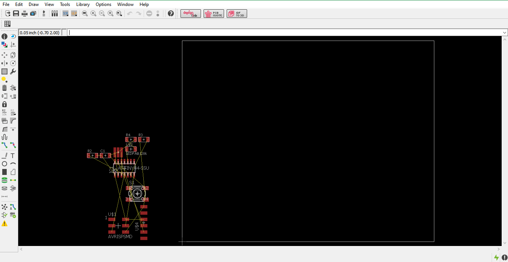Select the Rotate tool
The height and width of the screenshot is (262, 508).
(13, 63)
